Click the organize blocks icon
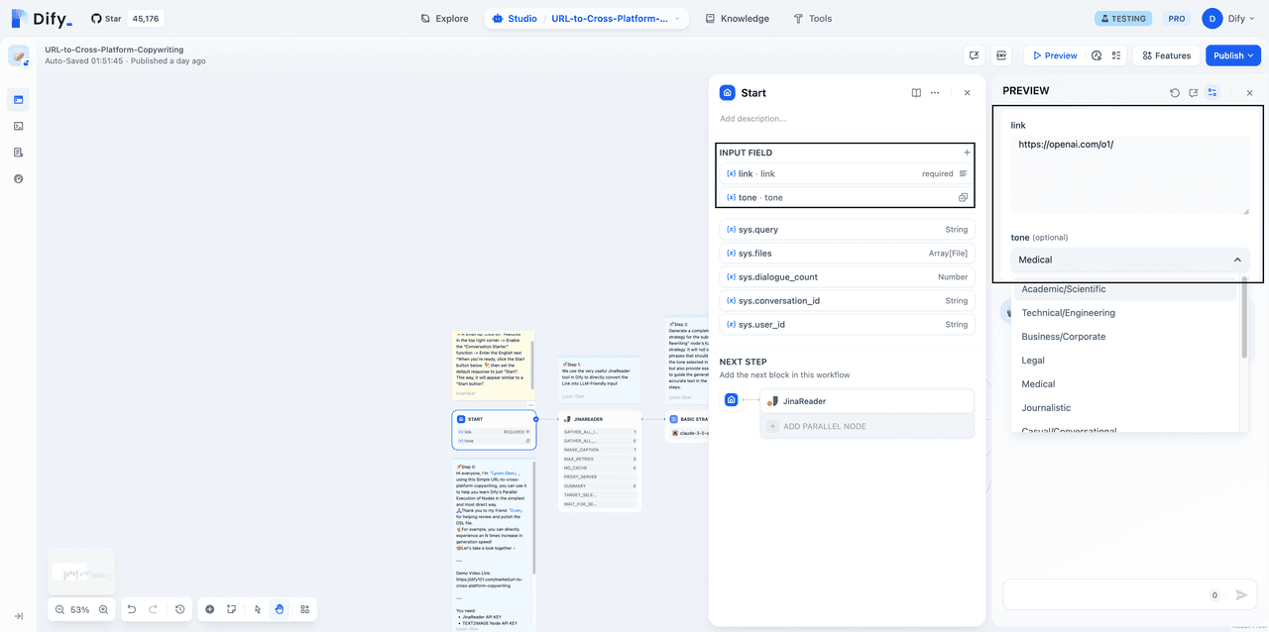The width and height of the screenshot is (1269, 632). point(304,609)
